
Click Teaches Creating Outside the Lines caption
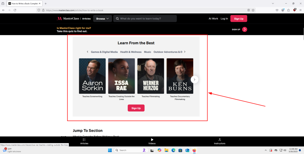point(121,98)
